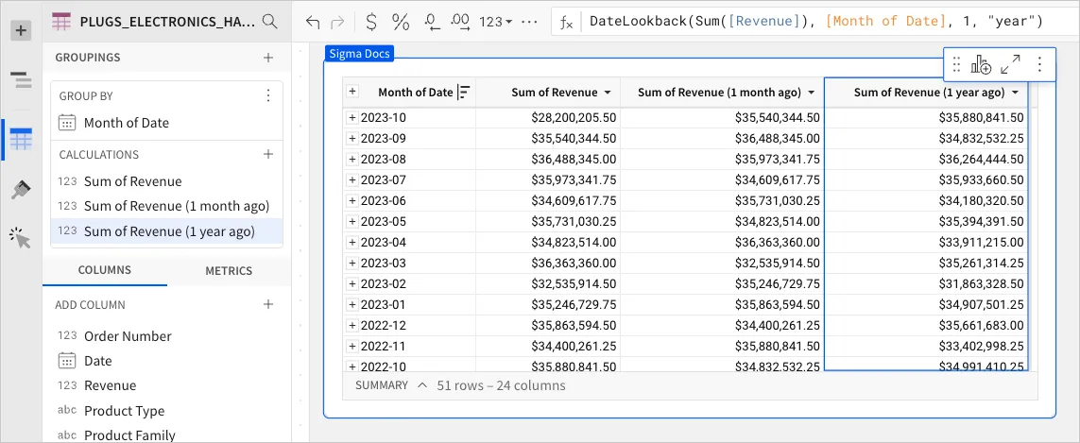Expand the 2023-07 row

click(x=351, y=179)
